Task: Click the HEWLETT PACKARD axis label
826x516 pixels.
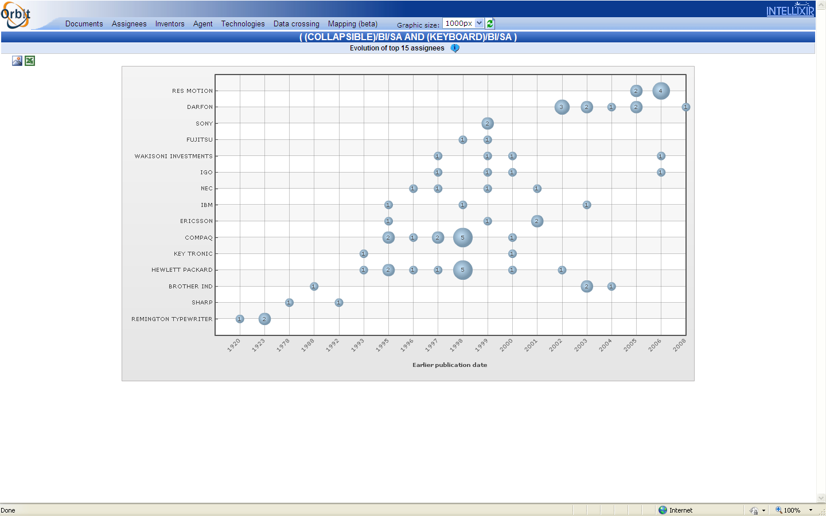Action: 182,270
